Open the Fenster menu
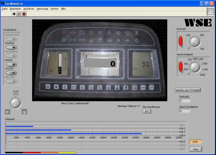 pos(55,9)
